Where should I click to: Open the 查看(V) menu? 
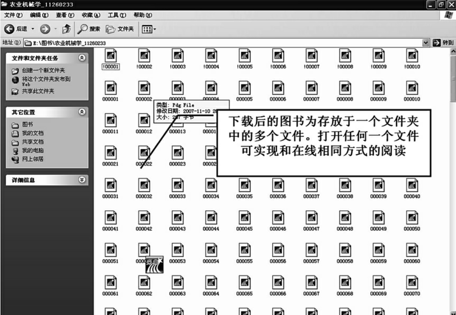(x=65, y=15)
